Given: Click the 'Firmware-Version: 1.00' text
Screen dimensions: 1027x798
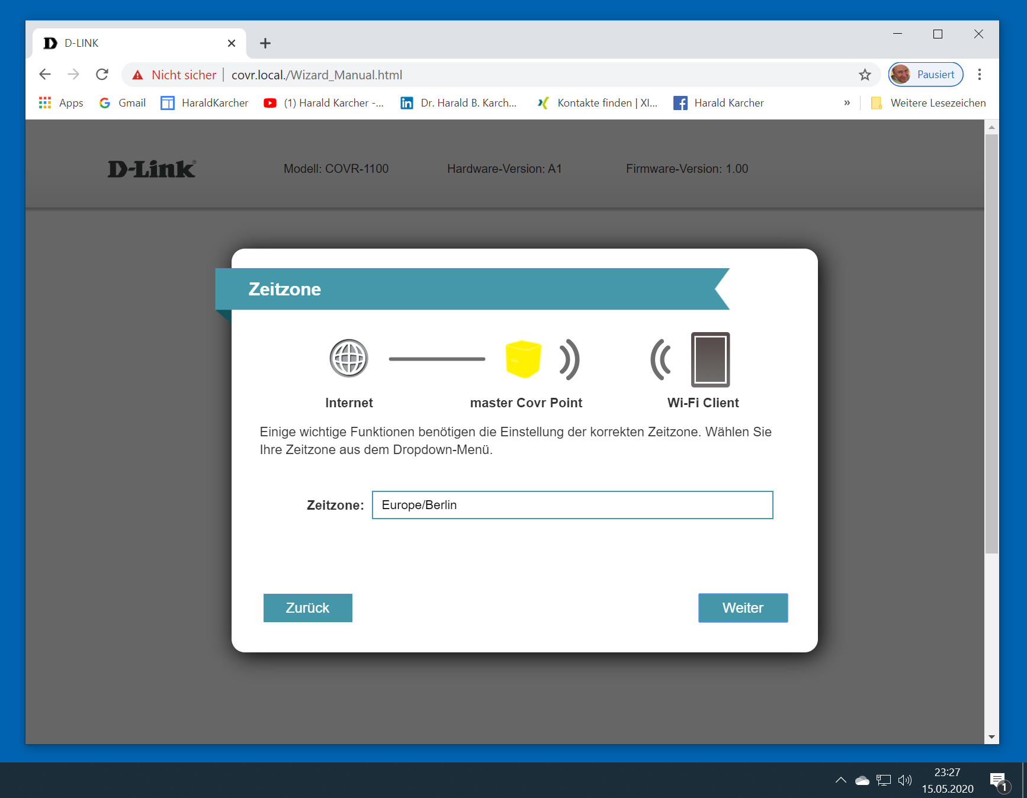Looking at the screenshot, I should pyautogui.click(x=687, y=169).
